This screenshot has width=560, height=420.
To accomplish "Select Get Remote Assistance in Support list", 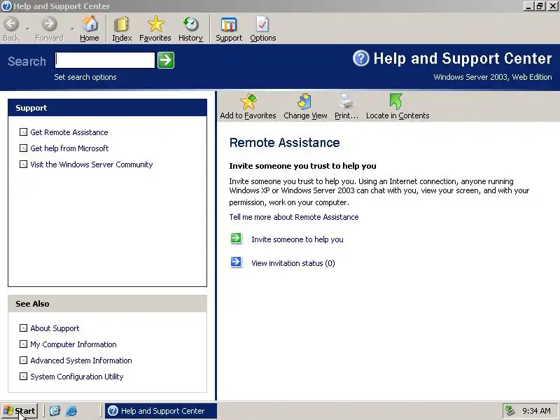I will (x=69, y=132).
